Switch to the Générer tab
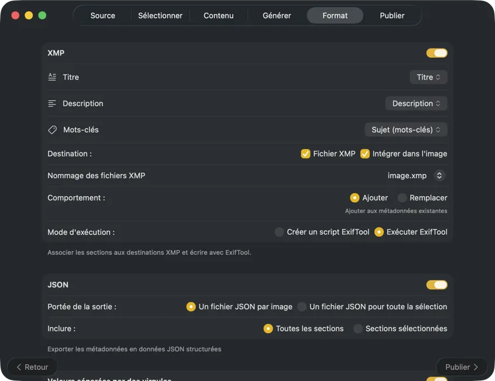 [277, 15]
